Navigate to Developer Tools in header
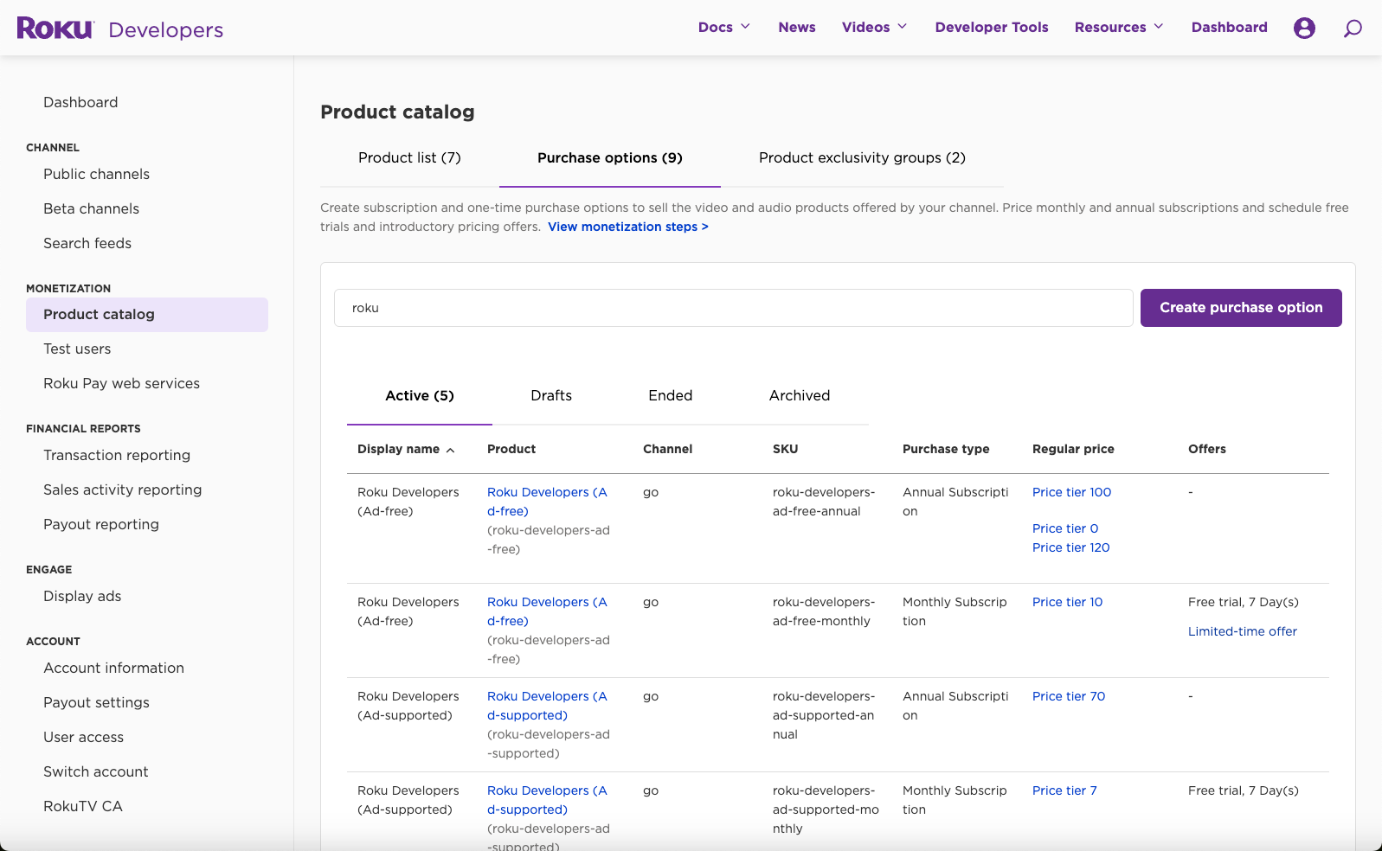The image size is (1382, 851). click(x=991, y=28)
